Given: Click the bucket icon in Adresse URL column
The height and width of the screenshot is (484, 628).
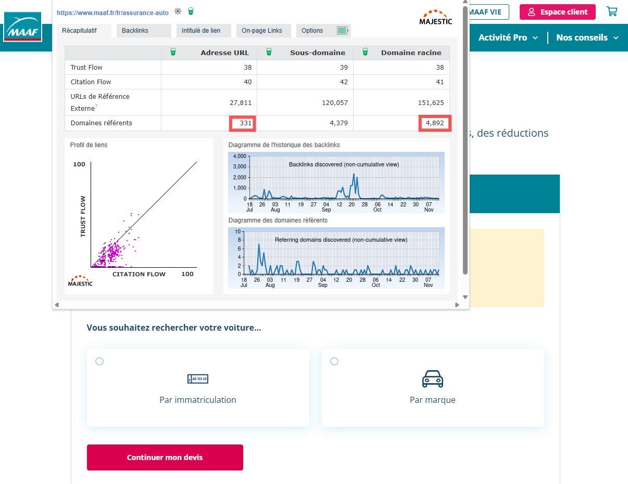Looking at the screenshot, I should [x=173, y=52].
